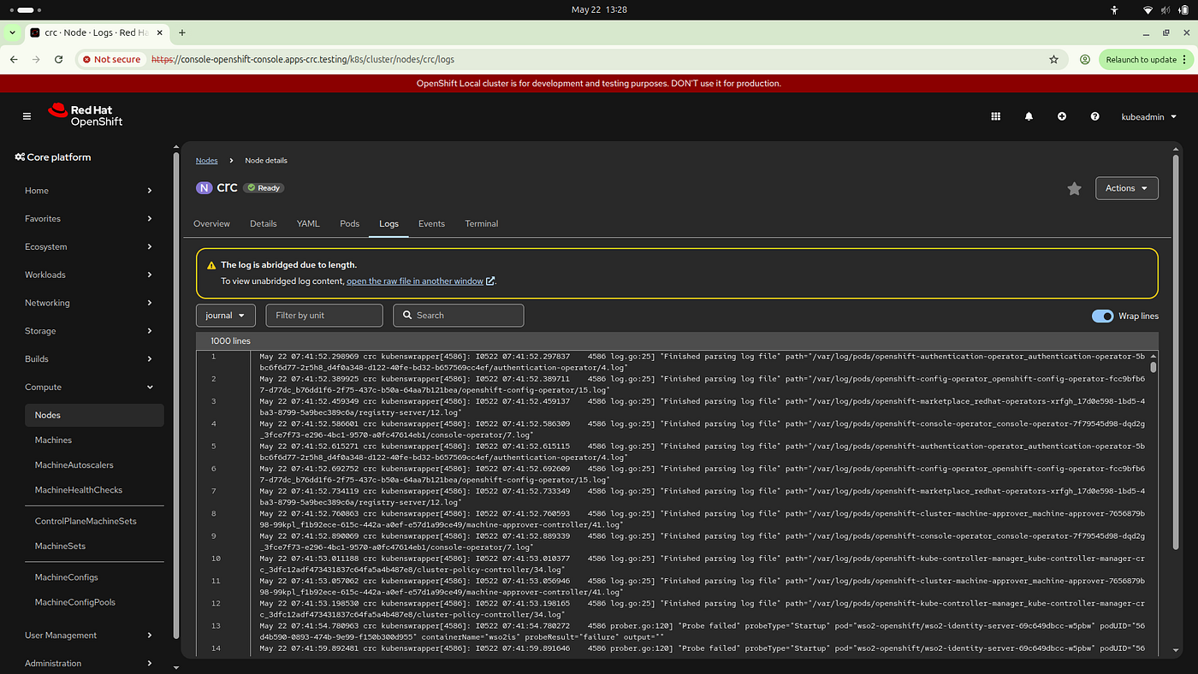The height and width of the screenshot is (674, 1198).
Task: Favorite this node with the star icon
Action: (1074, 188)
